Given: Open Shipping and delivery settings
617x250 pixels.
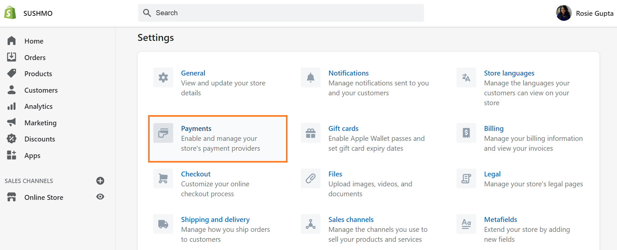Looking at the screenshot, I should coord(215,220).
